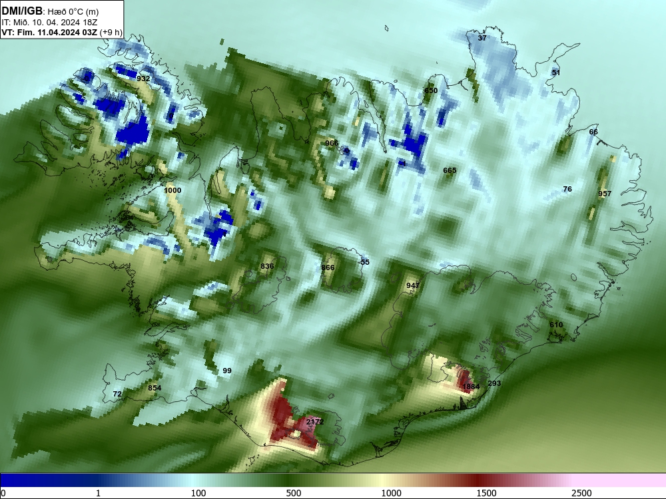Select the IT initial time line
The image size is (666, 499).
[49, 23]
